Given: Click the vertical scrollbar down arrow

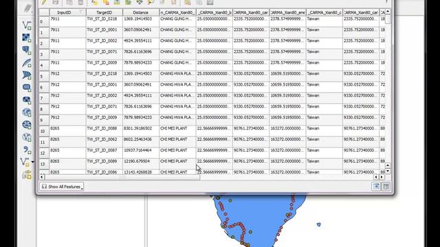Looking at the screenshot, I should point(388,171).
